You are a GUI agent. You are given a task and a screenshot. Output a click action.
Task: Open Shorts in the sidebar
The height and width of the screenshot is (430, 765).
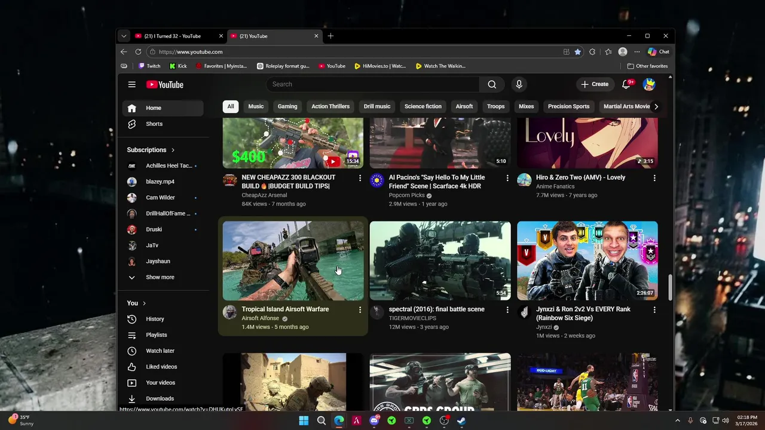163,124
